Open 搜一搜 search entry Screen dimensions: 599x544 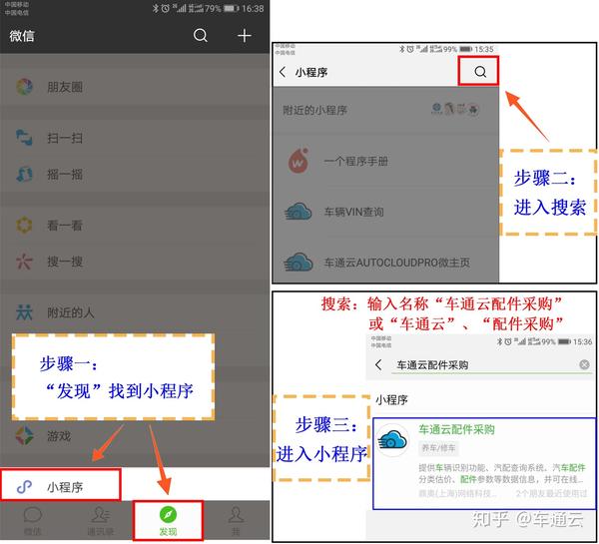pyautogui.click(x=135, y=262)
